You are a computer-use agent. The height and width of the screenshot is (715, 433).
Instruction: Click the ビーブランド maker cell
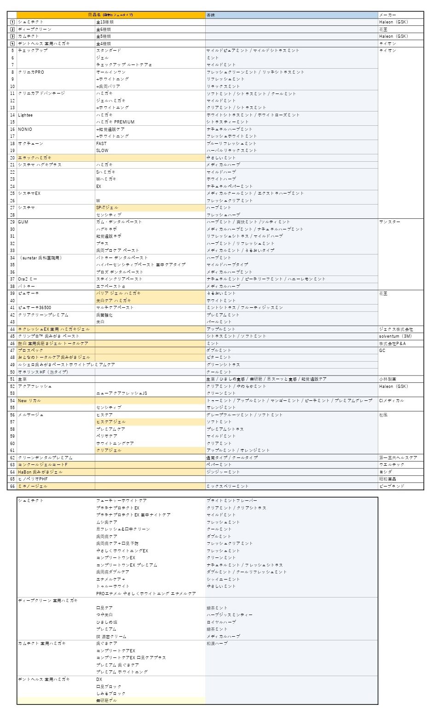tap(401, 486)
